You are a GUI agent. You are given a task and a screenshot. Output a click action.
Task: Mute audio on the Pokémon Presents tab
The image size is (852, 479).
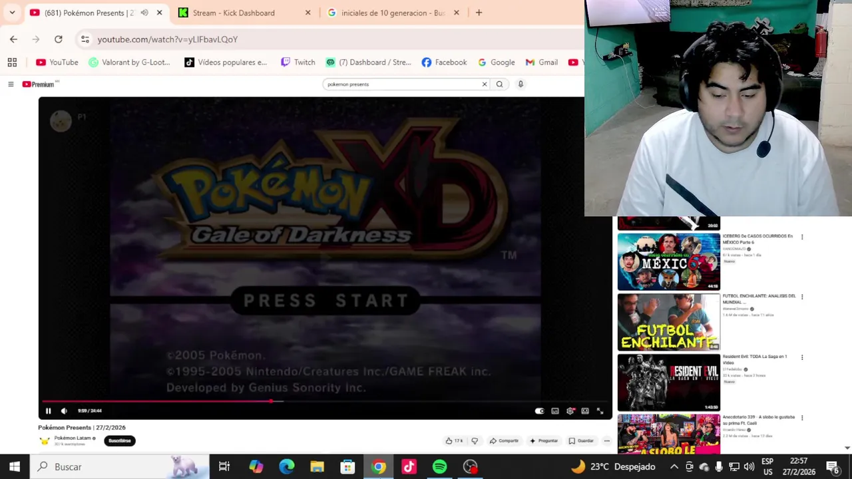144,13
